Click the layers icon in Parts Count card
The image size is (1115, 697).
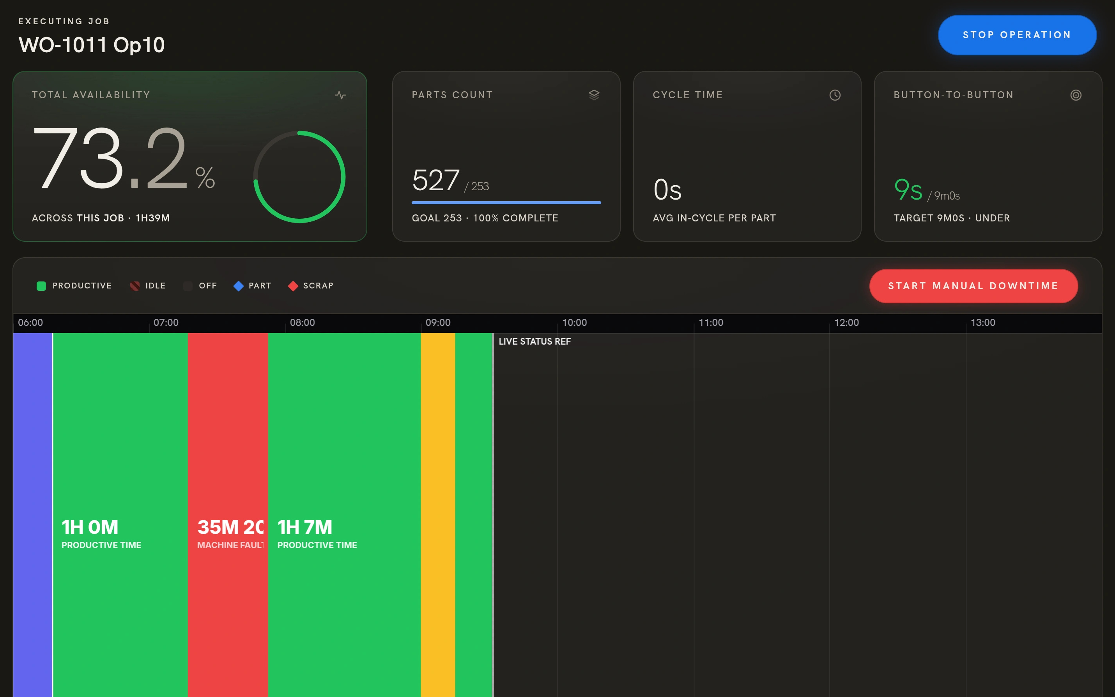point(594,95)
